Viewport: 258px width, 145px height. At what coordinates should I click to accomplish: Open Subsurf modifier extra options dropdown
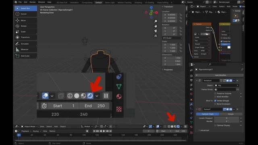click(x=234, y=109)
